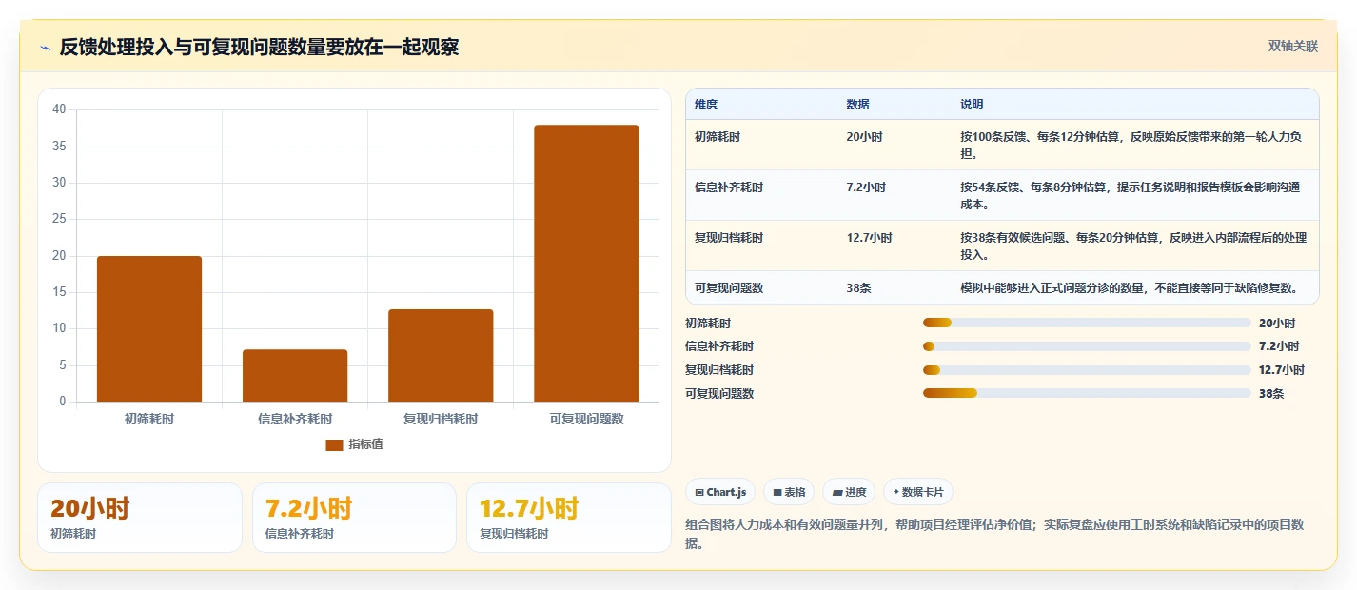The width and height of the screenshot is (1357, 590).
Task: Click the 信息补齐耗时 bar in the chart
Action: 295,375
